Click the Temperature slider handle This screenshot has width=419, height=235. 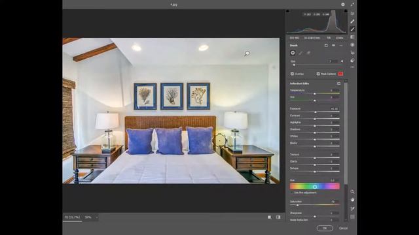pyautogui.click(x=315, y=94)
